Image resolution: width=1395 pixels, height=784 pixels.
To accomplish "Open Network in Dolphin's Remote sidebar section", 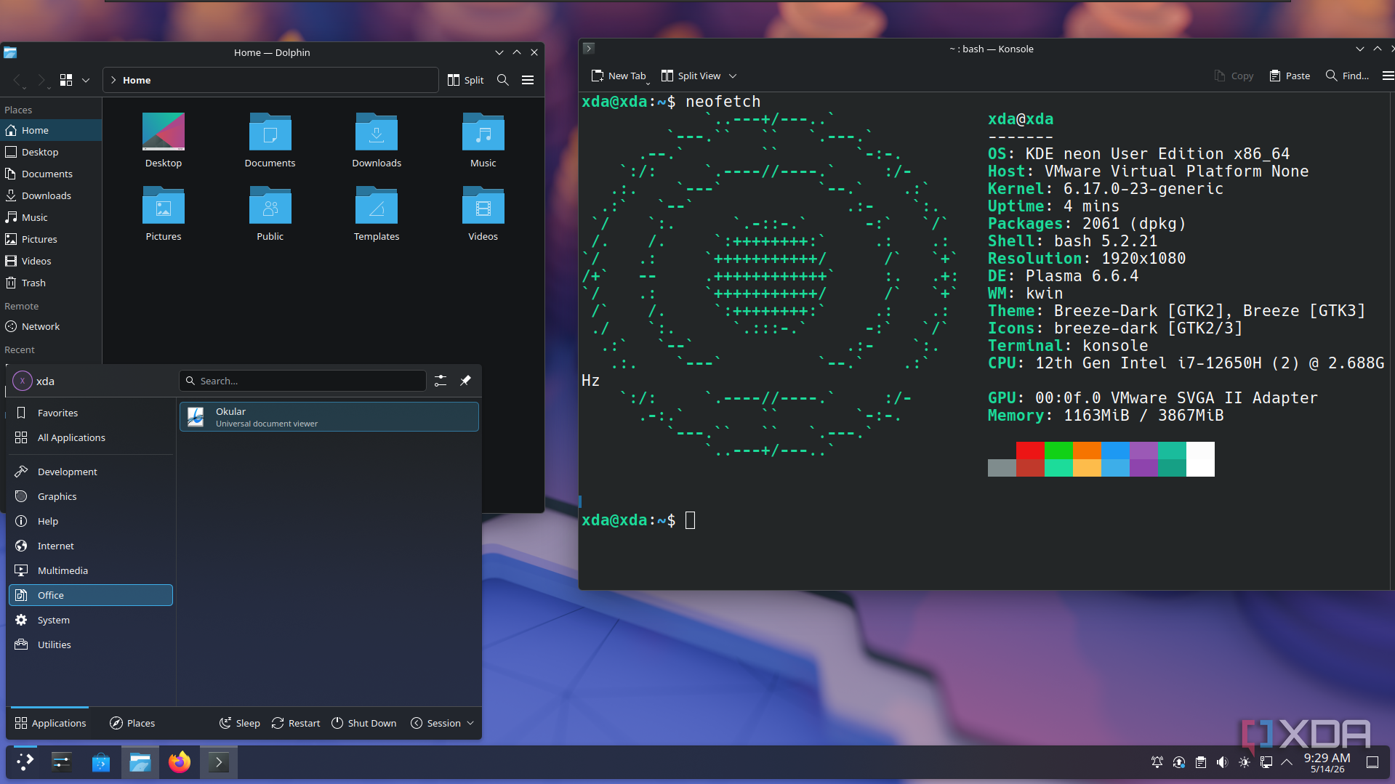I will coord(51,326).
